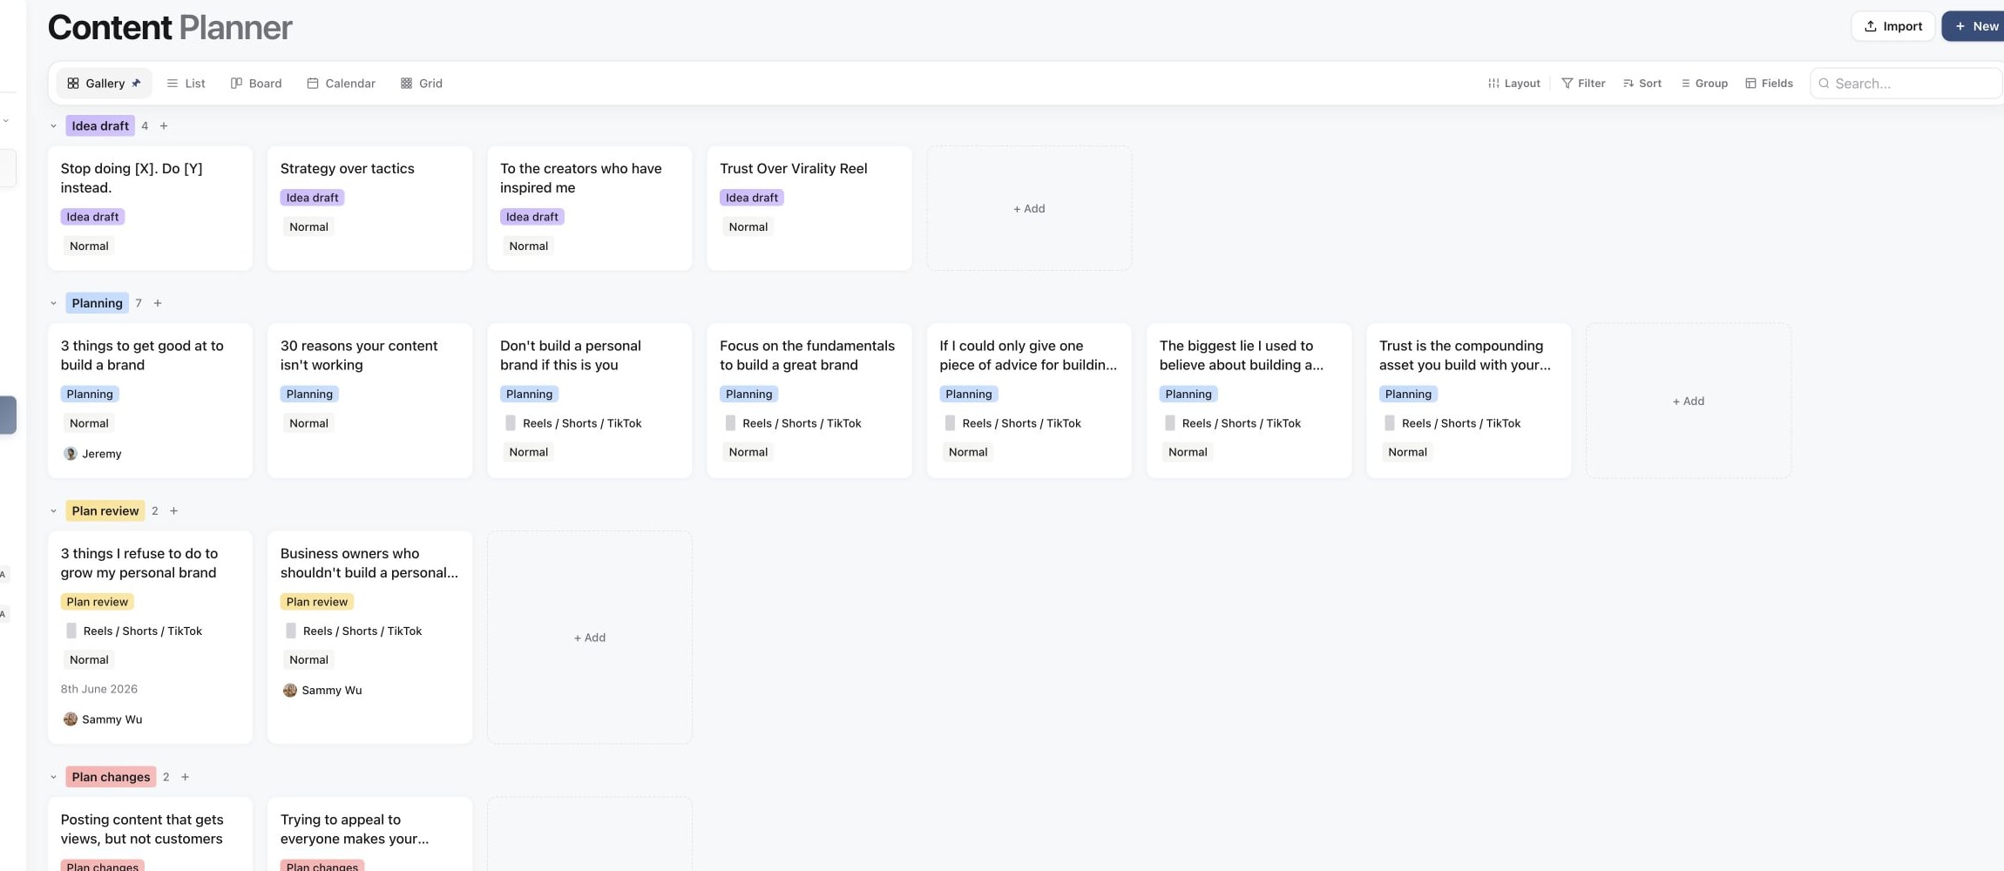Click the New button
This screenshot has width=2004, height=871.
pyautogui.click(x=1974, y=26)
